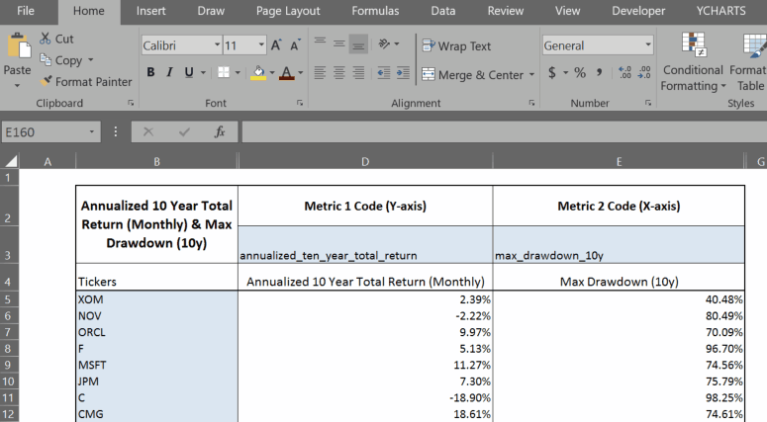Click the Copy icon
Image resolution: width=767 pixels, height=422 pixels.
click(46, 59)
